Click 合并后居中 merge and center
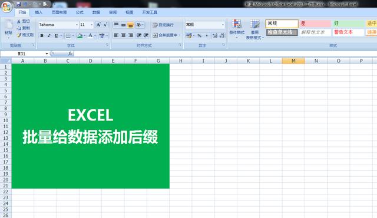377x218 pixels. pyautogui.click(x=165, y=35)
